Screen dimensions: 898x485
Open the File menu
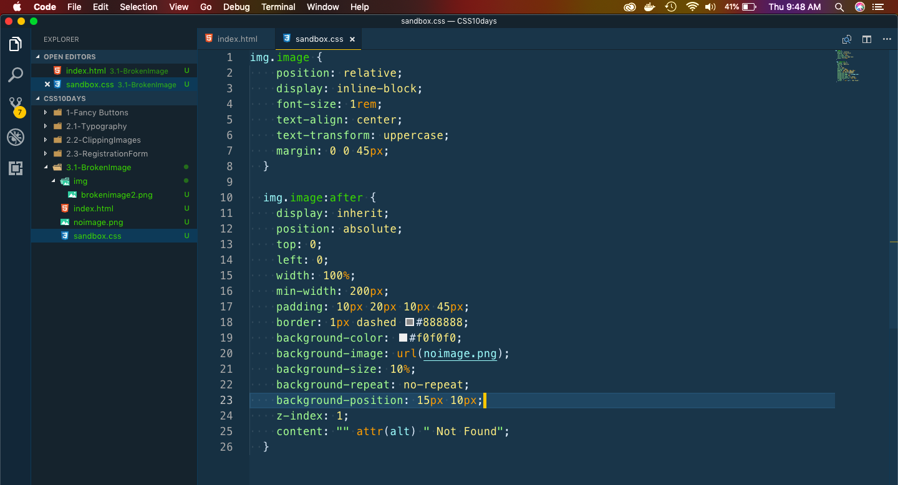click(74, 7)
